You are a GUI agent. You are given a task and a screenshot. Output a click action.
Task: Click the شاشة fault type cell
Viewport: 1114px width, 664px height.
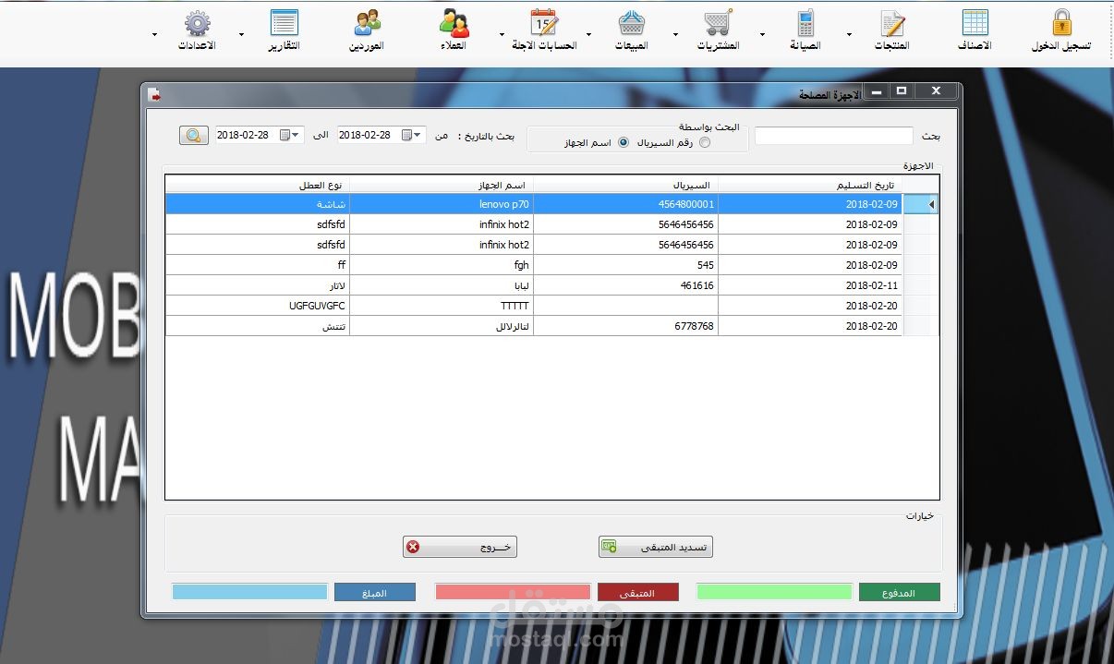pyautogui.click(x=259, y=204)
